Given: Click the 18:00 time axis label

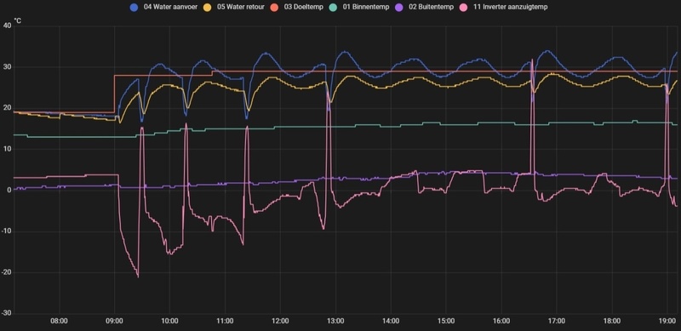Looking at the screenshot, I should (612, 322).
